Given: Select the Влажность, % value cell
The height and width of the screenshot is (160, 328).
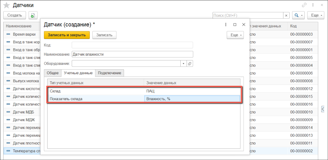Looking at the screenshot, I should (x=192, y=99).
